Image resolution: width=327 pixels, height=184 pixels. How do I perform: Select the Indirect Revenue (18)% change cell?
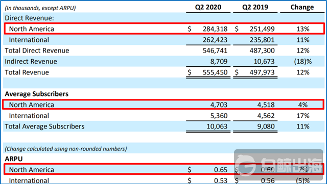(x=303, y=61)
